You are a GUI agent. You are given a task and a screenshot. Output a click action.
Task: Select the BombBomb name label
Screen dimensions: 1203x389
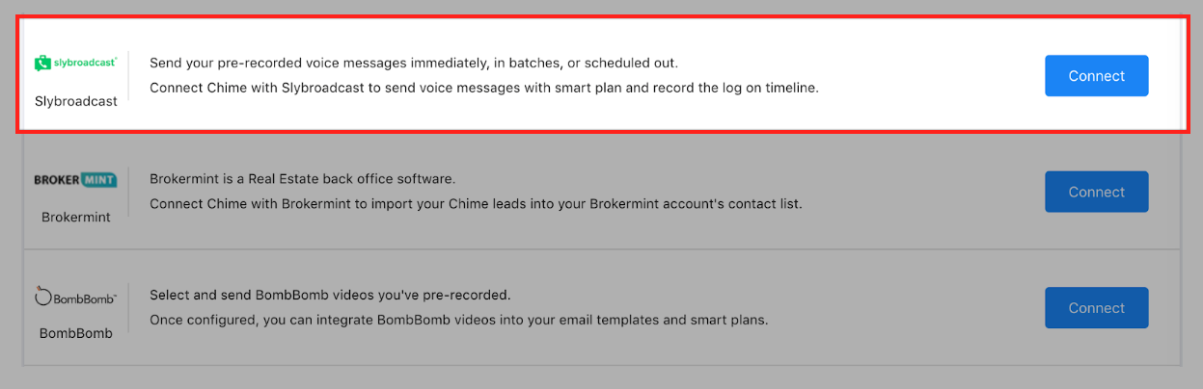[76, 333]
